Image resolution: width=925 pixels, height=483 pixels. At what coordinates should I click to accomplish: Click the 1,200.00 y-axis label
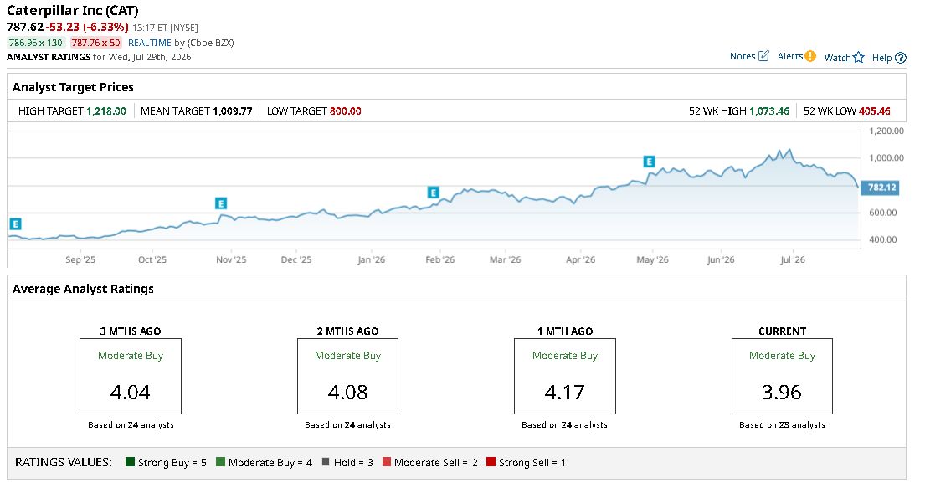point(886,131)
